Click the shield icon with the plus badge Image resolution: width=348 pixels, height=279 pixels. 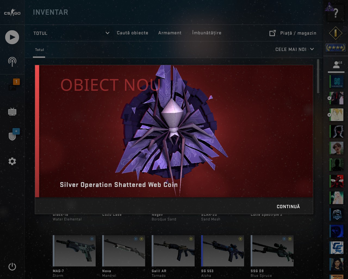[x=12, y=136]
